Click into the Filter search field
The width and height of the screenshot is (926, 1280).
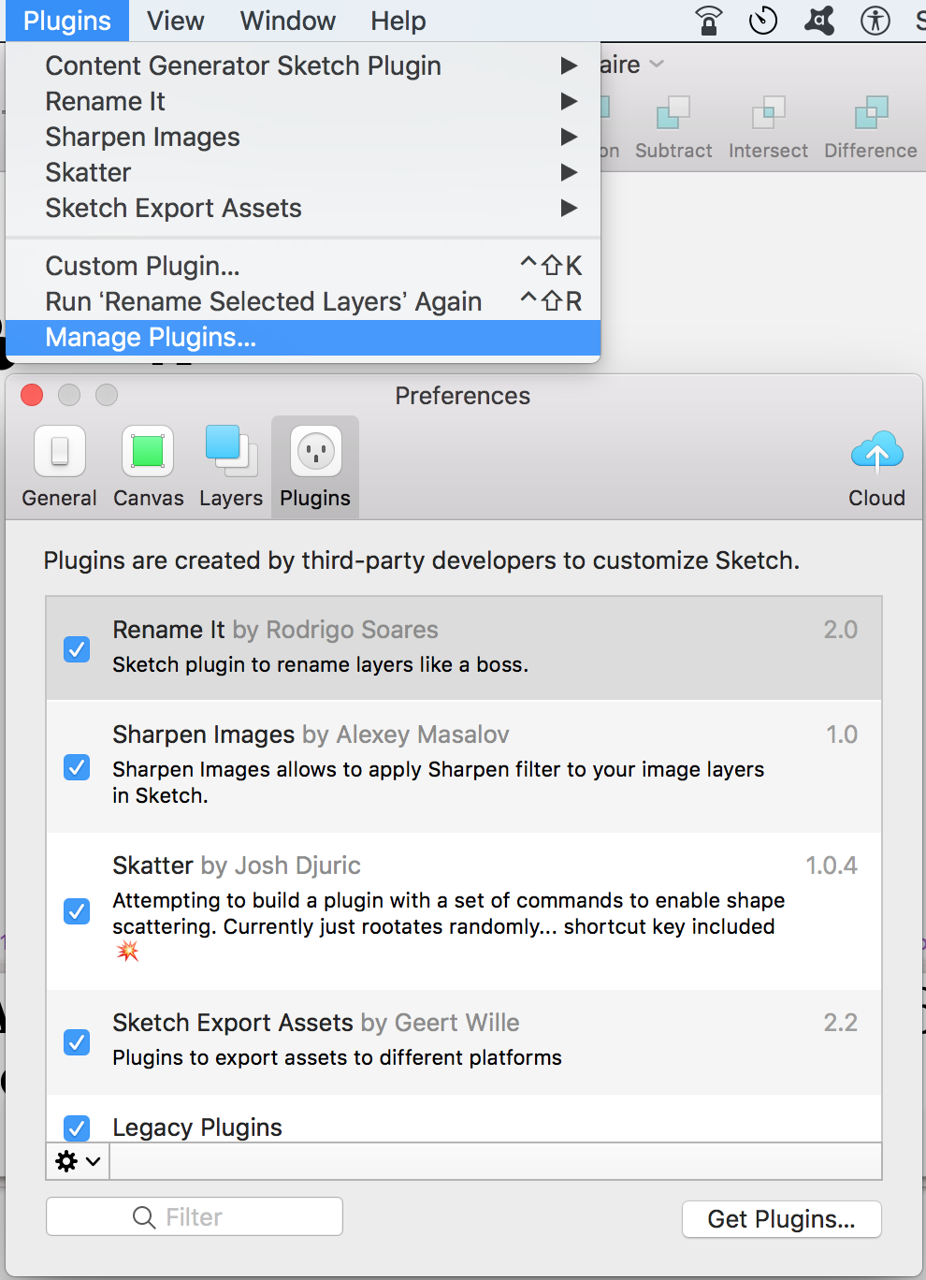[195, 1216]
